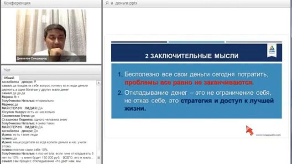Click chat message 'Голубчикова Наталья: я посчитала'
Image resolution: width=292 pixels, height=164 pixels.
tap(47, 155)
